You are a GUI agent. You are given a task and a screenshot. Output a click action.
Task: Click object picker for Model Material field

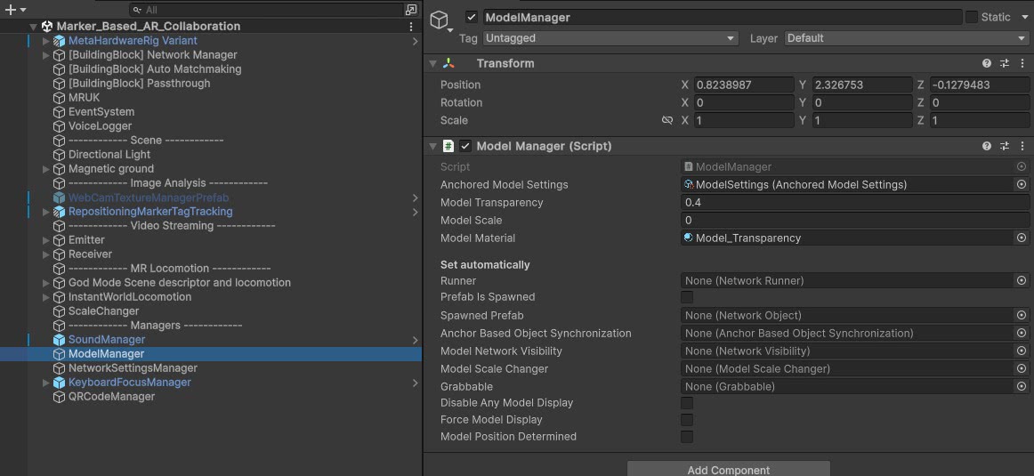[1021, 238]
